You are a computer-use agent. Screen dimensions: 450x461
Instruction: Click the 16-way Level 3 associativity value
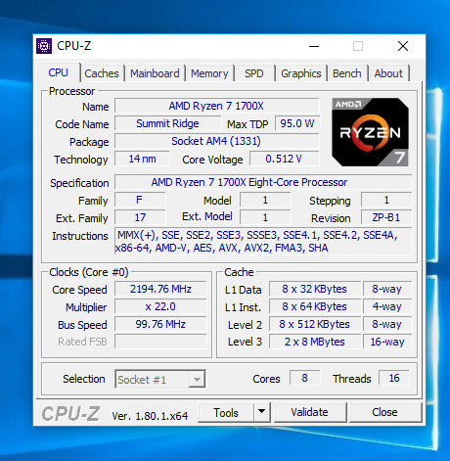(387, 342)
